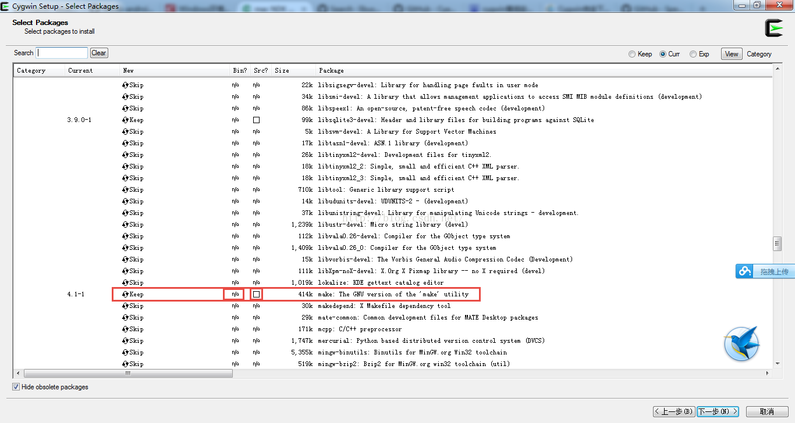Click the cloud upload floating widget
Image resolution: width=795 pixels, height=423 pixels.
click(765, 271)
